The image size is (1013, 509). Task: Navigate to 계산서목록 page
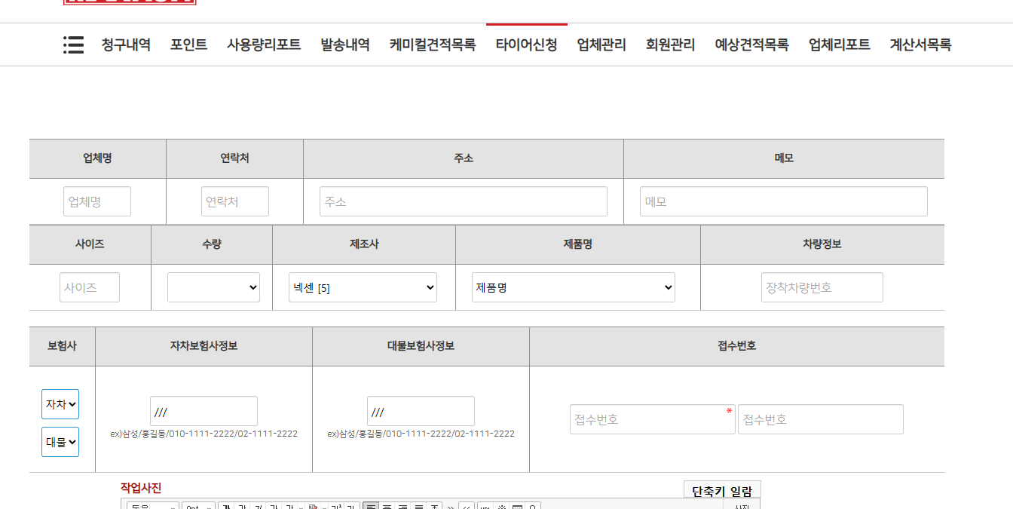tap(920, 45)
